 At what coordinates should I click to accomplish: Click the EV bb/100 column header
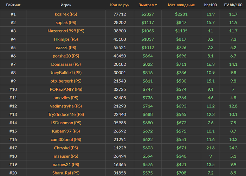click(233, 5)
